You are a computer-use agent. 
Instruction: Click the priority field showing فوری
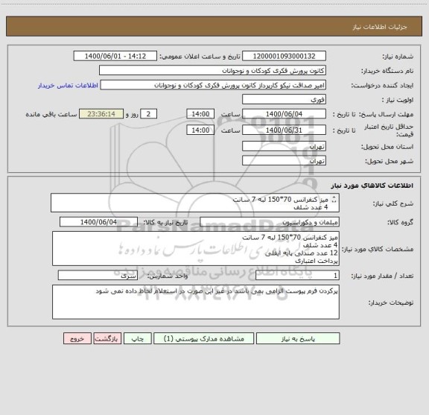[x=284, y=99]
